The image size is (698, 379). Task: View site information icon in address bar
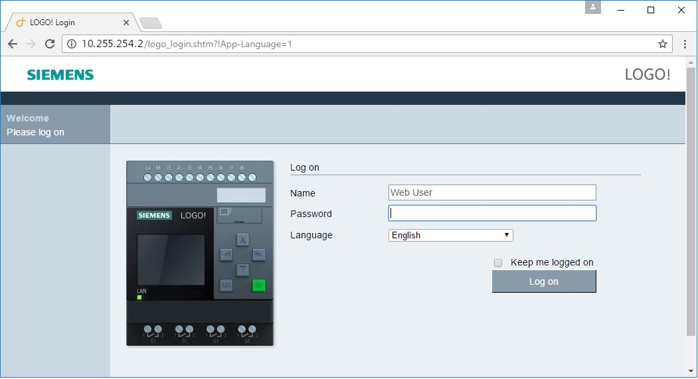72,44
